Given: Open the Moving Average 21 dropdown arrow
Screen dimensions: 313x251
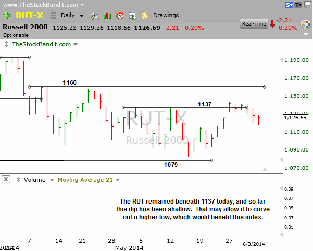Looking at the screenshot, I should [118, 180].
